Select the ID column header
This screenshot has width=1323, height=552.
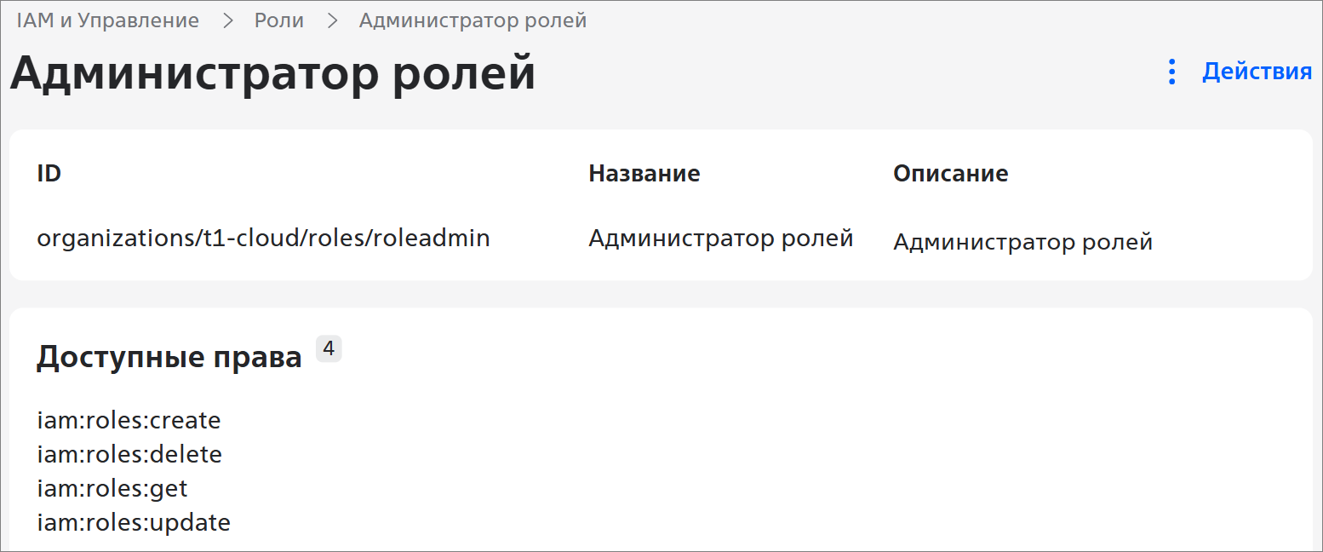click(x=49, y=174)
